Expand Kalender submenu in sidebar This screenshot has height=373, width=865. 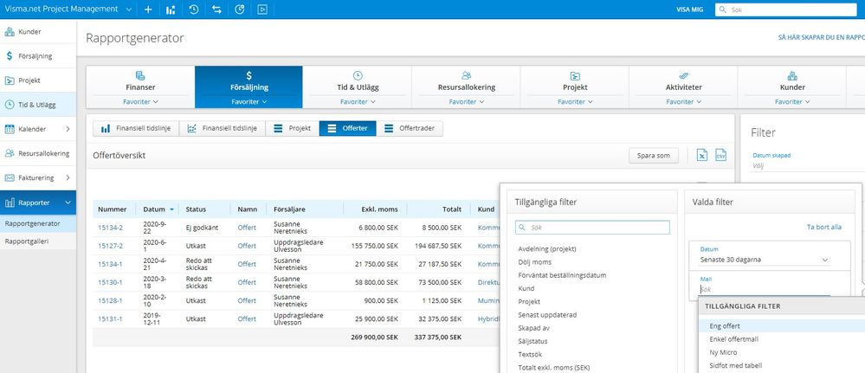pos(68,129)
